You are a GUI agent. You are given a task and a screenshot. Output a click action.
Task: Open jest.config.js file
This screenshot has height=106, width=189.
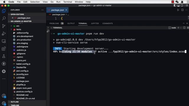22,71
